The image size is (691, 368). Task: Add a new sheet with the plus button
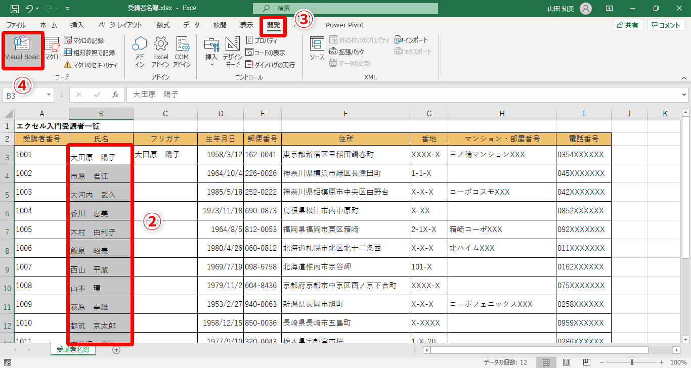[116, 349]
